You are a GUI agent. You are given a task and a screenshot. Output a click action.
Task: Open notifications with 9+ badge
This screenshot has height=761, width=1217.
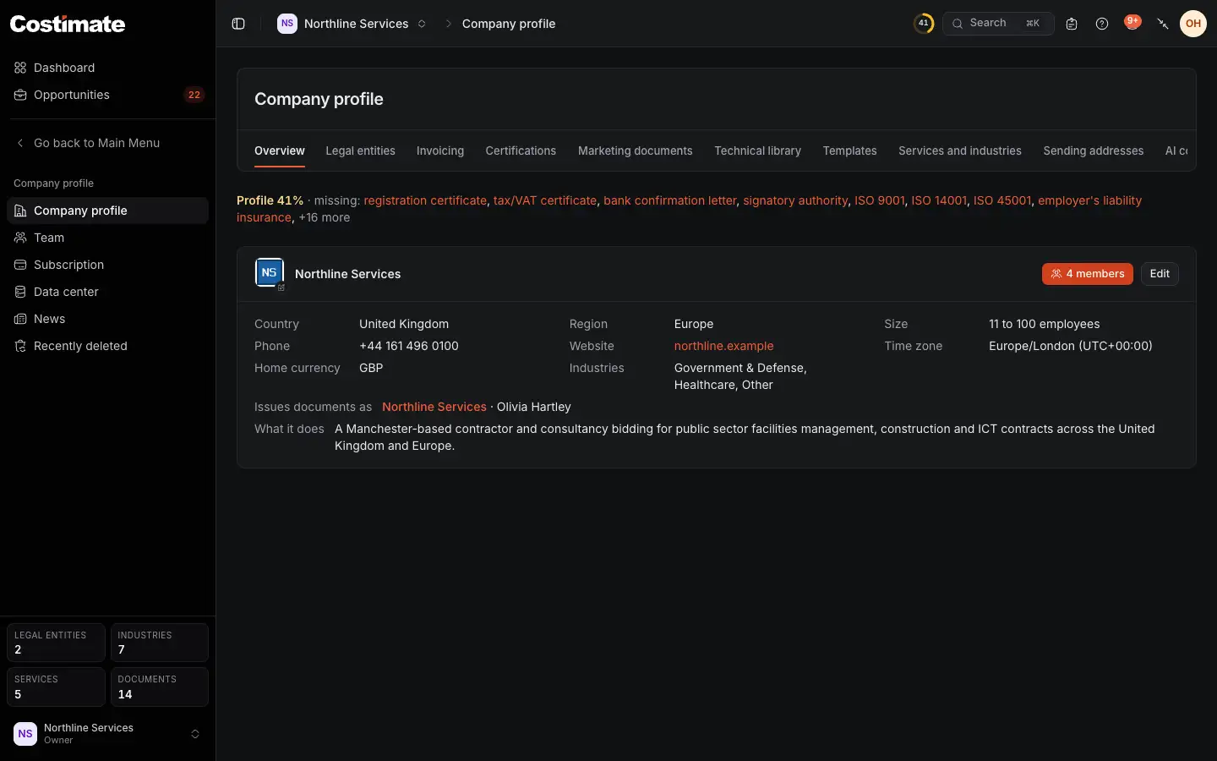coord(1132,22)
